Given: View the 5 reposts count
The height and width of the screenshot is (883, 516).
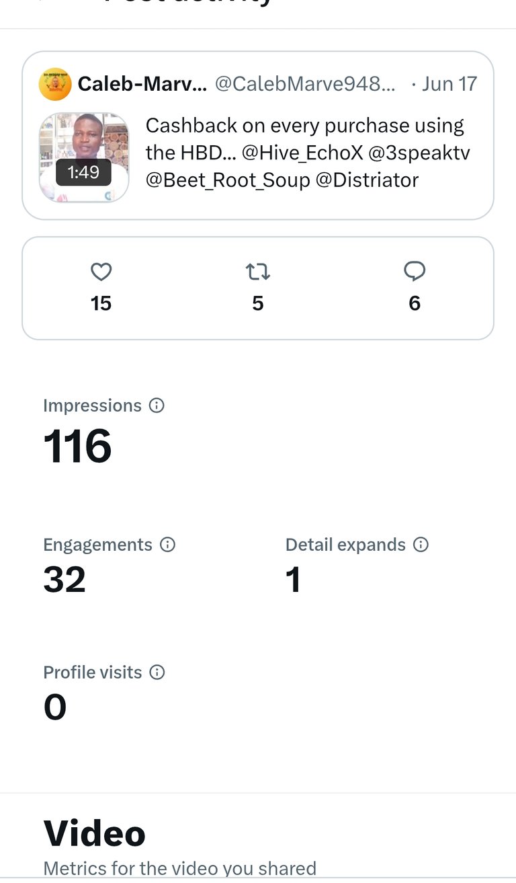Looking at the screenshot, I should (x=258, y=303).
